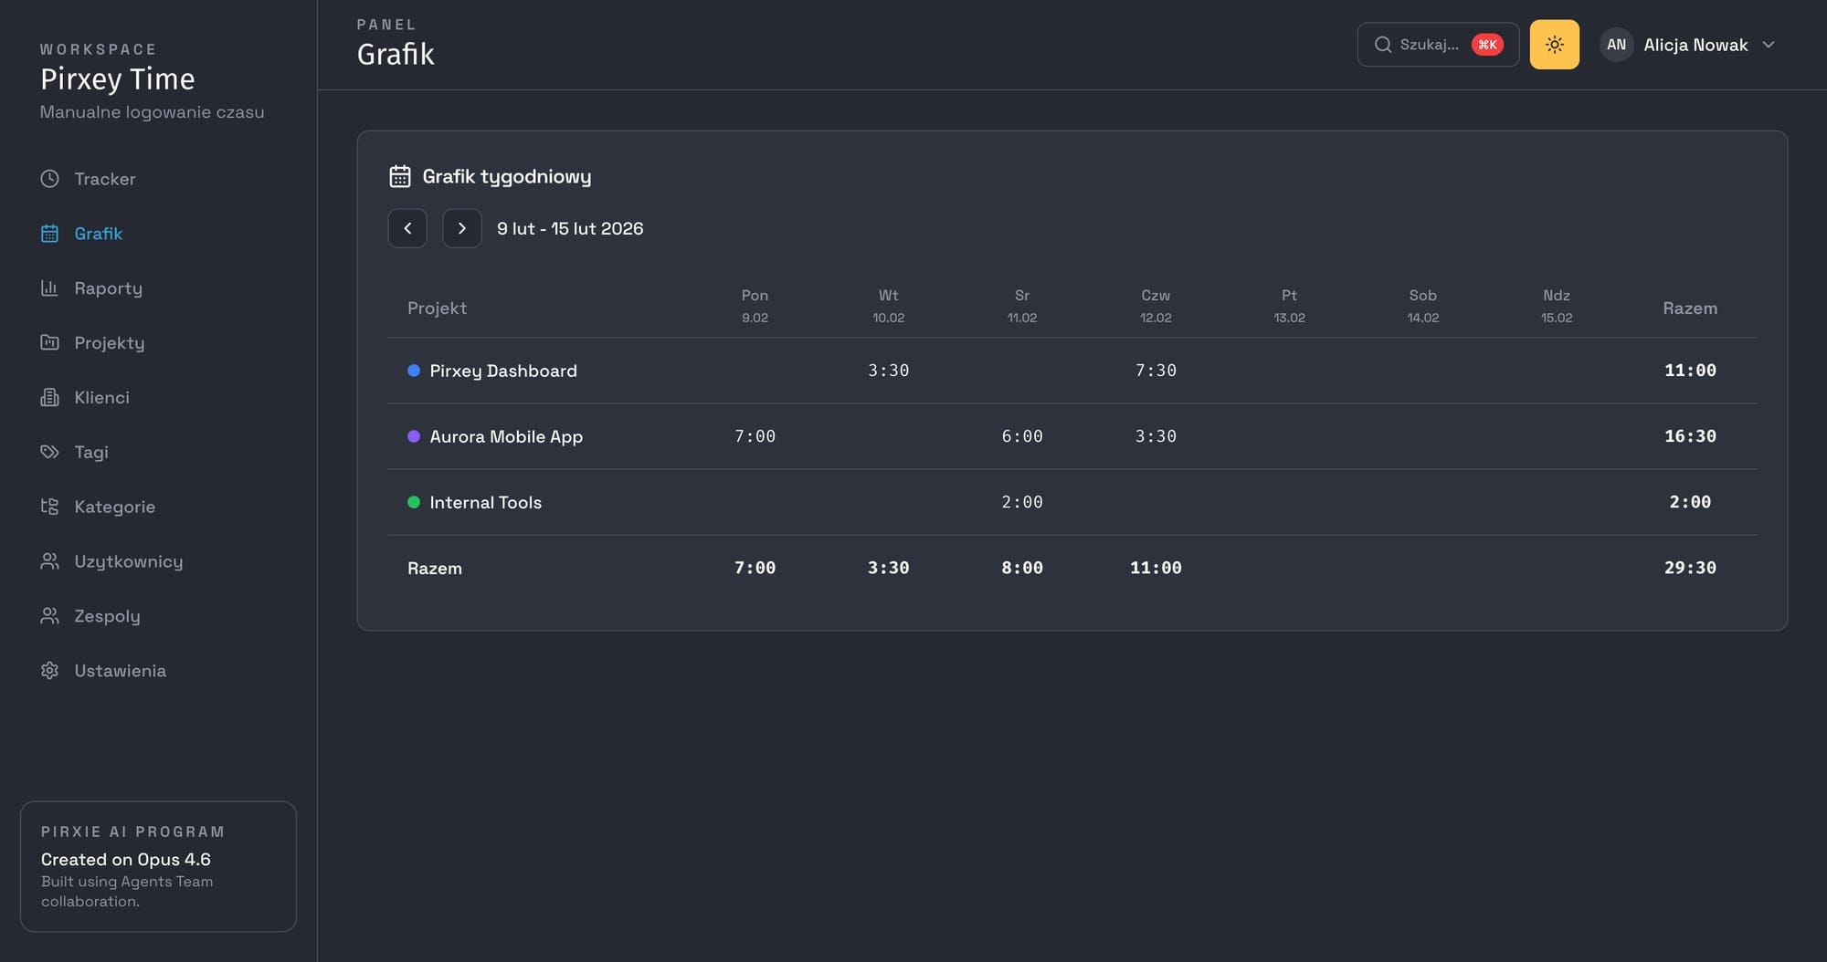This screenshot has height=962, width=1827.
Task: Click the magnifier icon in search box
Action: point(1383,45)
